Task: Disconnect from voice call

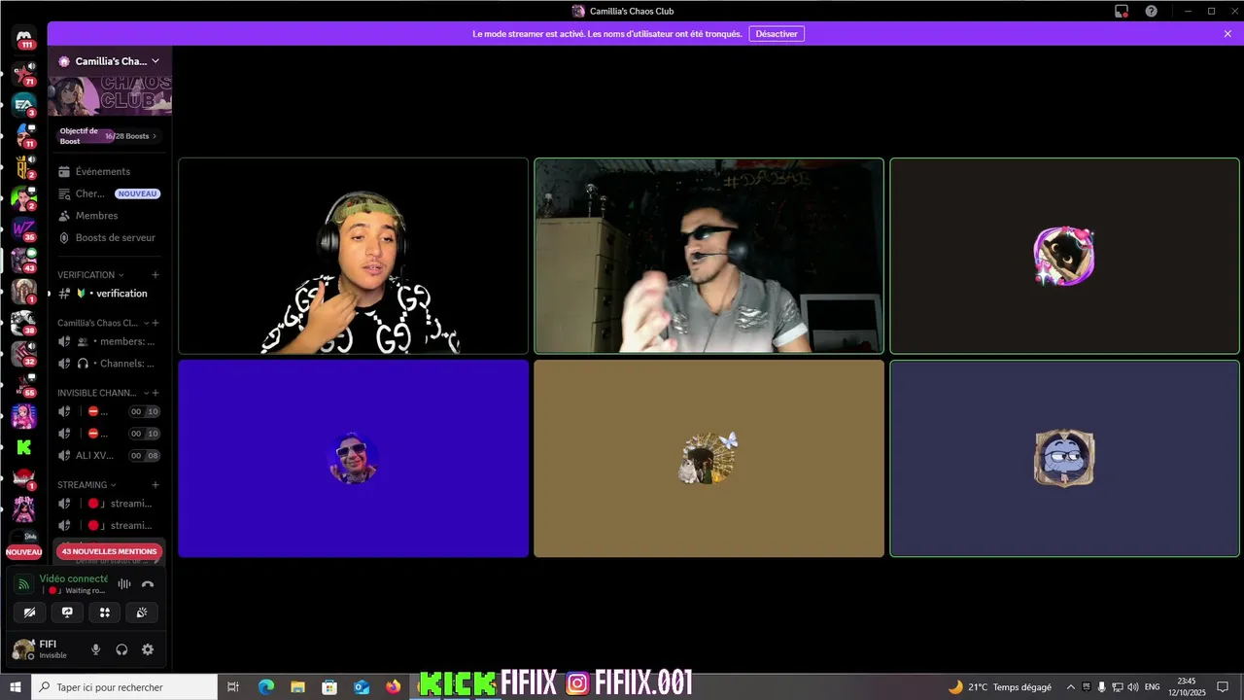Action: (148, 584)
